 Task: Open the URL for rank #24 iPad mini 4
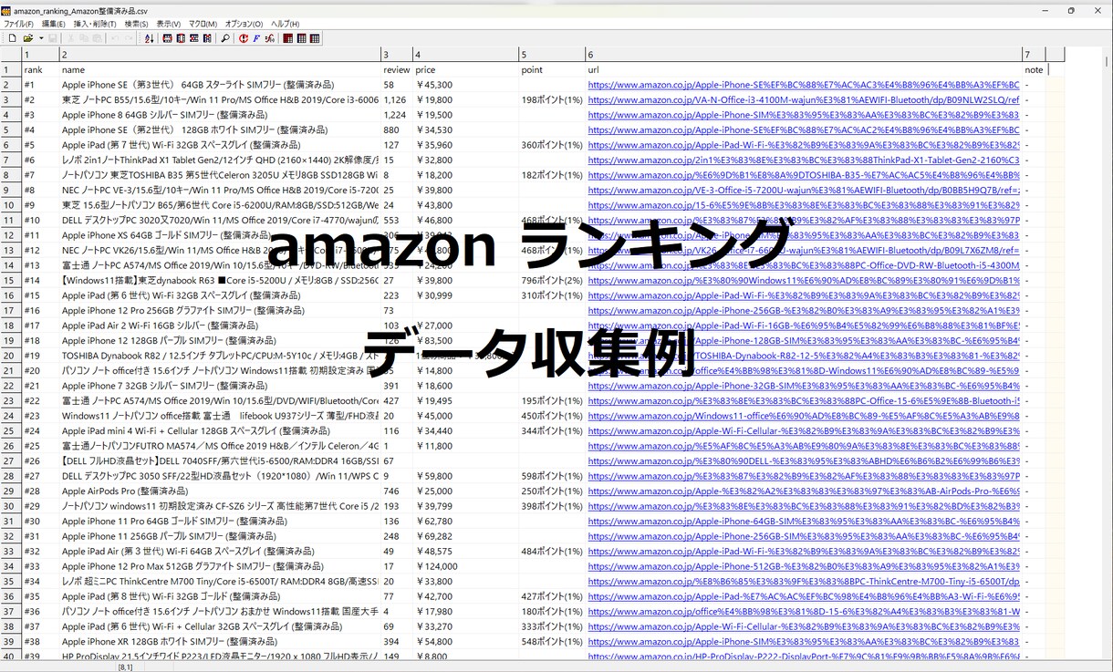point(803,431)
